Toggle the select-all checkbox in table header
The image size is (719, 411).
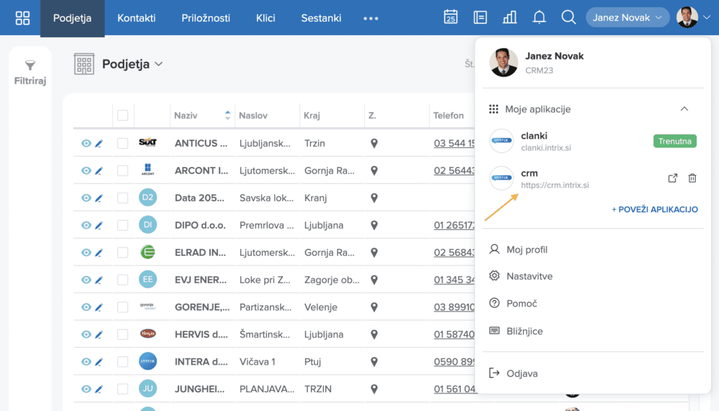pyautogui.click(x=123, y=116)
